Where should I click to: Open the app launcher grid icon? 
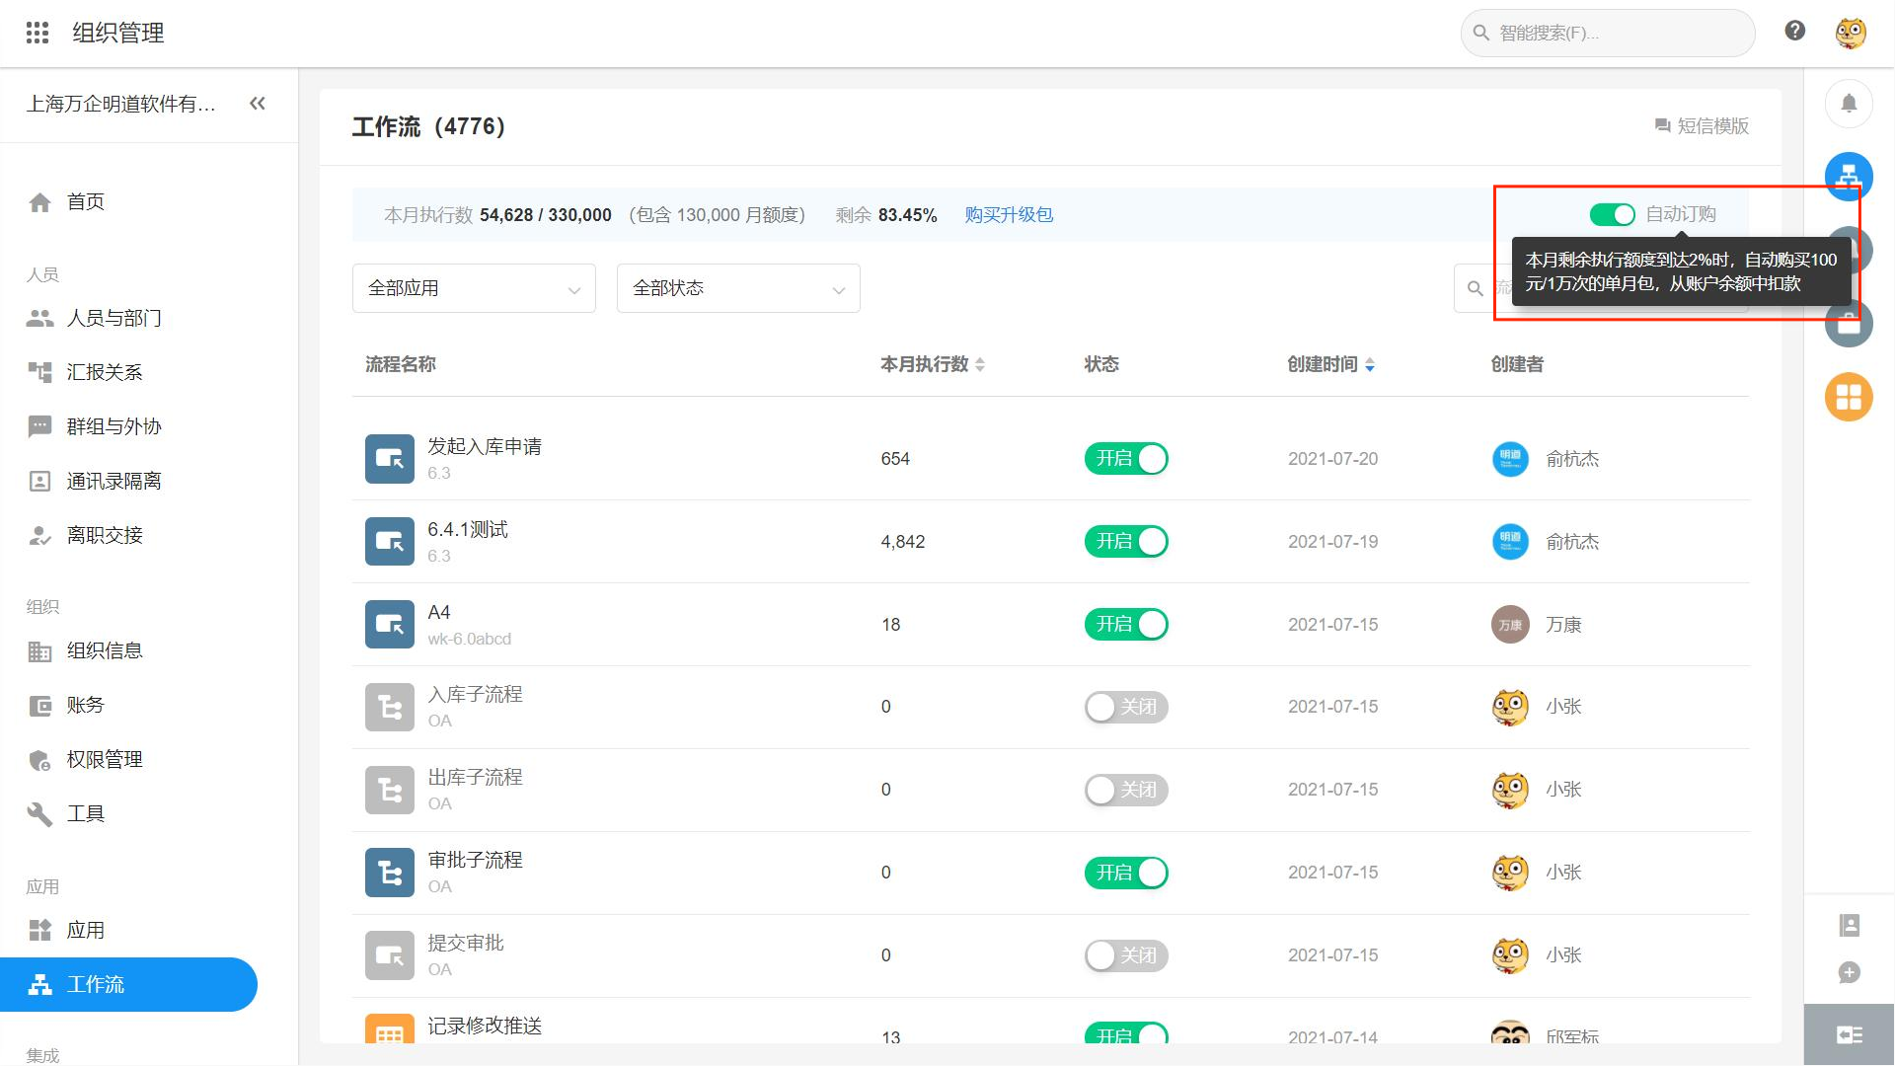point(38,33)
